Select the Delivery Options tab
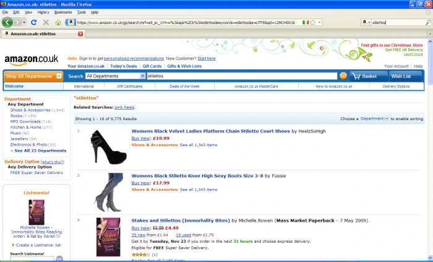433x262 pixels. tap(396, 87)
